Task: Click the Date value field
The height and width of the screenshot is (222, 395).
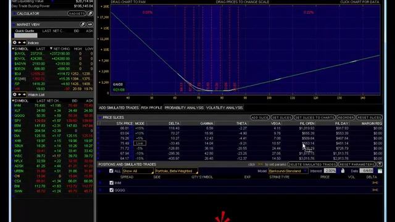Action: click(367, 171)
